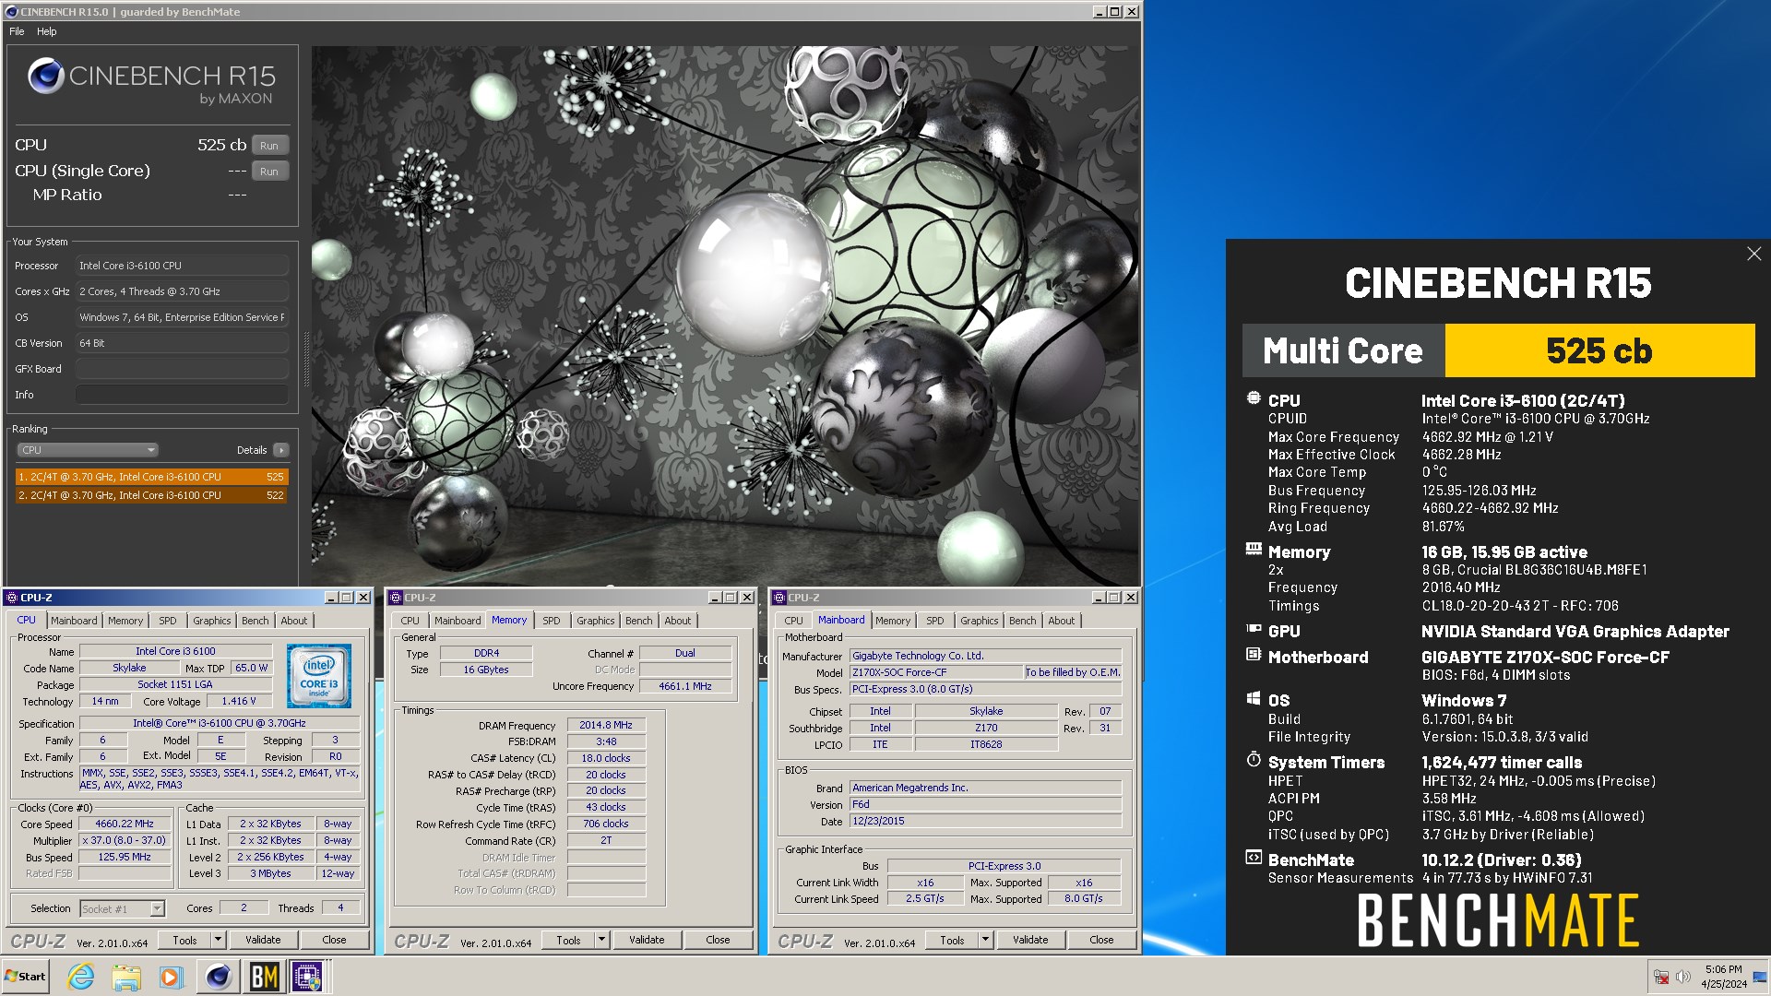The image size is (1771, 996).
Task: Click Close in Mainboard CPU-Z window
Action: click(x=1101, y=940)
